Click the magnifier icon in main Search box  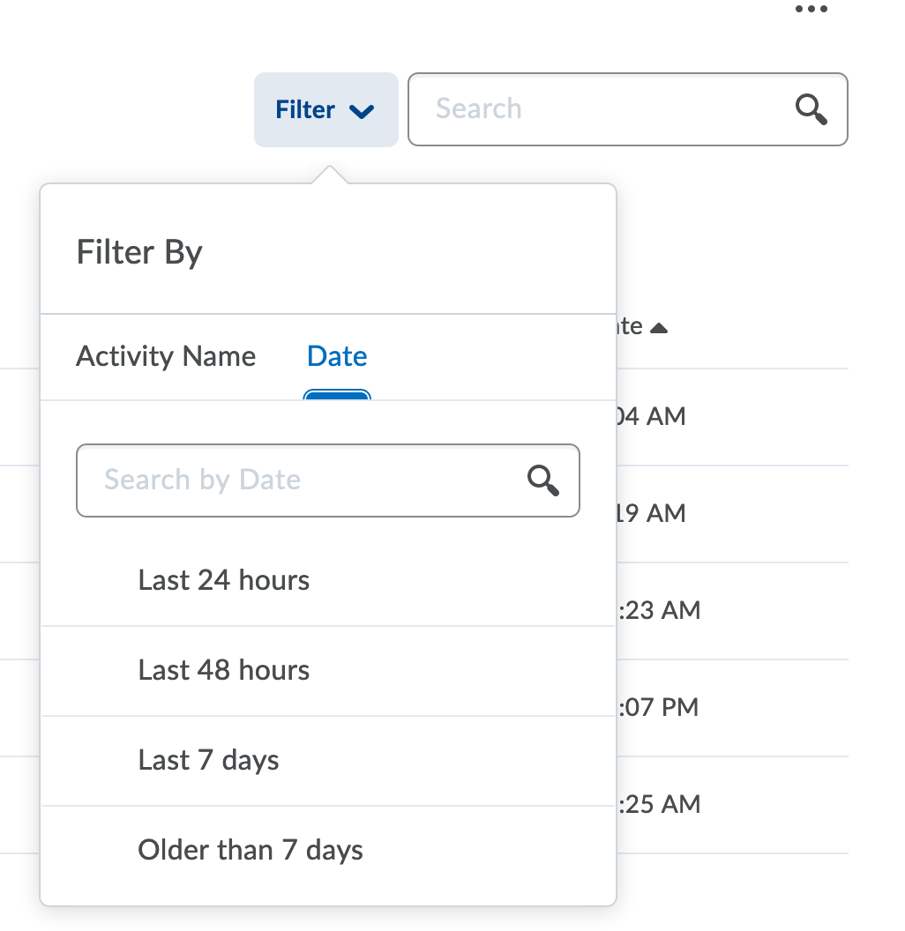pos(811,109)
